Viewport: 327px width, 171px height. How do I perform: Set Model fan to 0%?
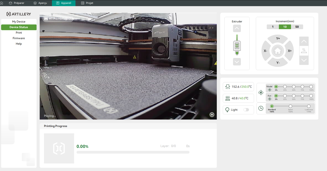276,87
